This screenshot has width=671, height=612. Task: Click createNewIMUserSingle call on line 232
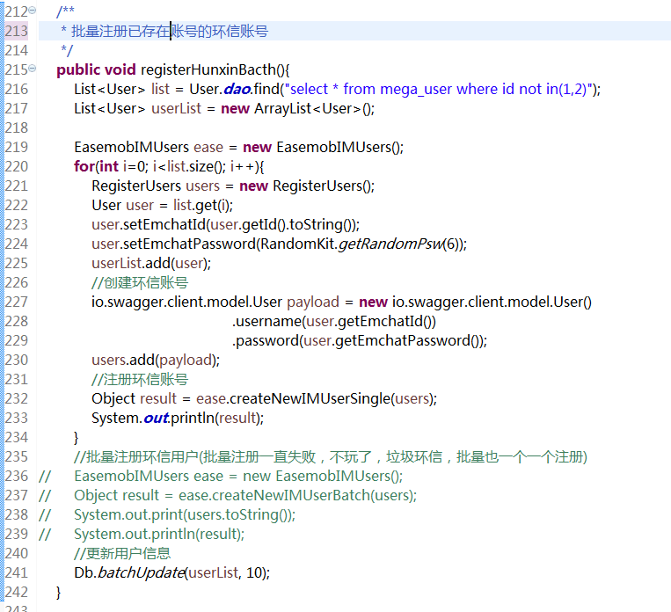point(310,399)
